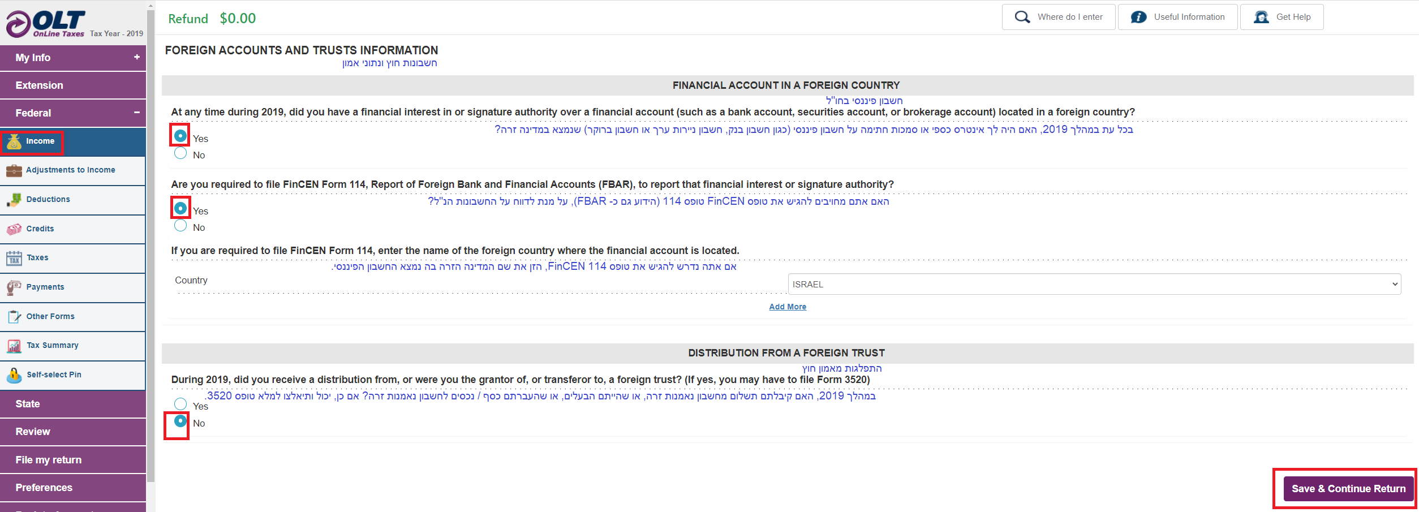The image size is (1419, 512).
Task: Click the Other Forms pencil icon
Action: tap(14, 317)
